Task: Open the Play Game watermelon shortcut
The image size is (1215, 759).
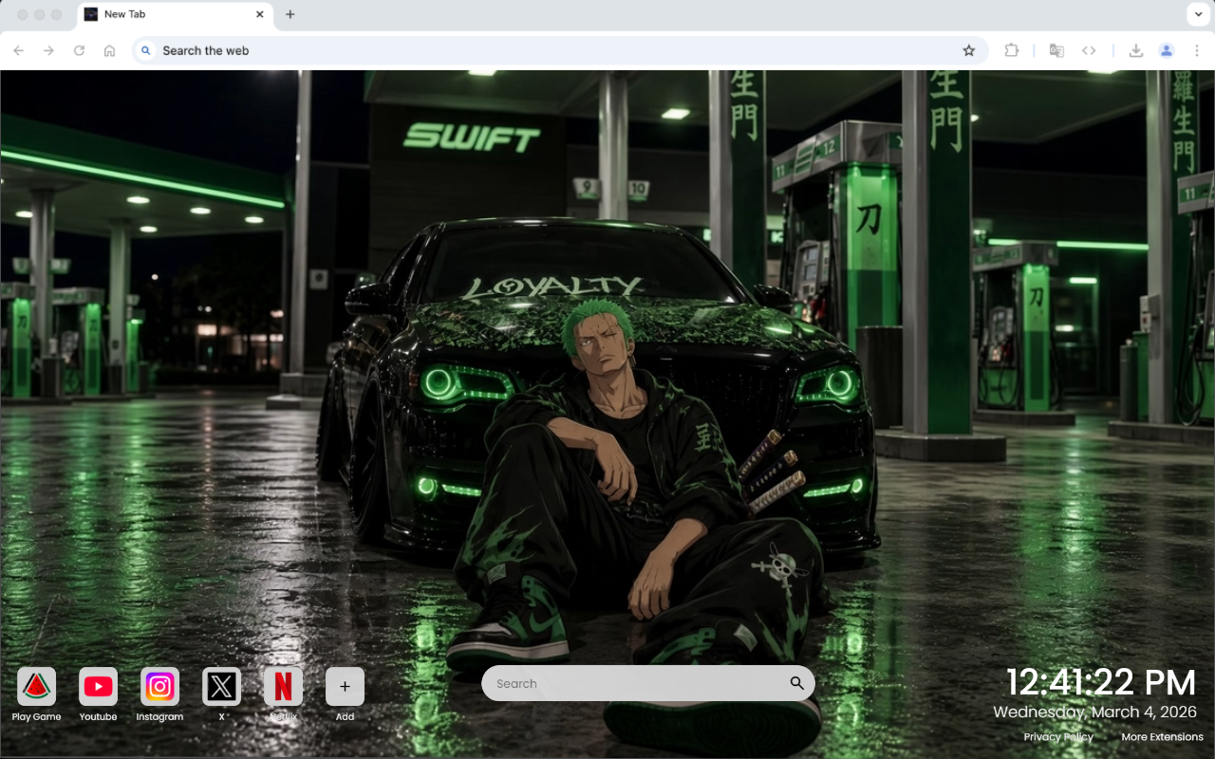Action: pos(36,686)
